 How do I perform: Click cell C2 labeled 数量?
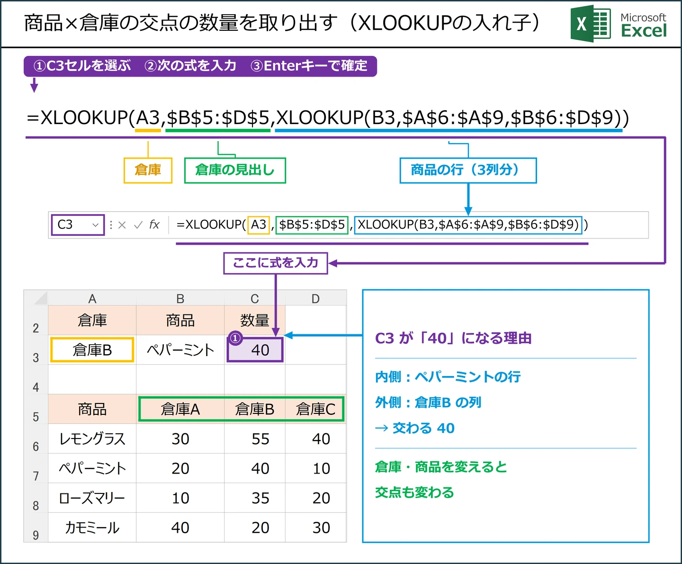coord(255,321)
